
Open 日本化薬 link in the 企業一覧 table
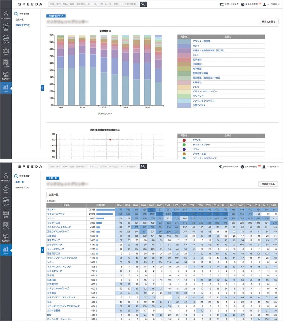point(51,280)
